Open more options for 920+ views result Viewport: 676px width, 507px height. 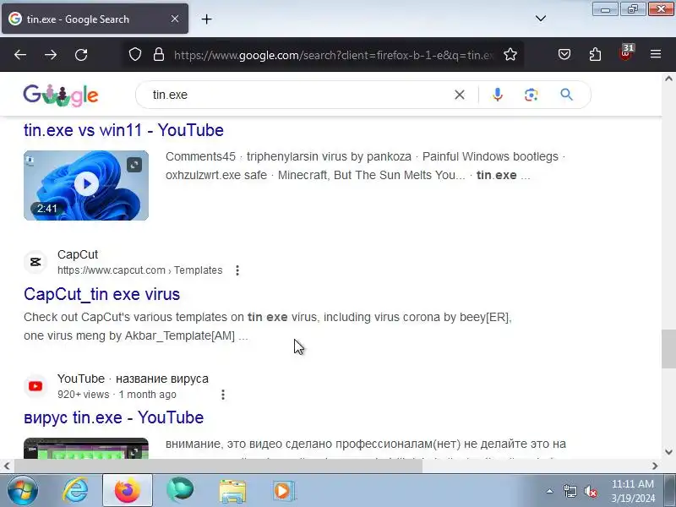click(223, 395)
